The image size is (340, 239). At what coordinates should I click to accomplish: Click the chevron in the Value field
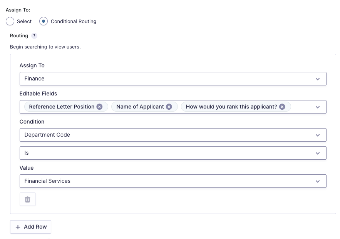318,181
